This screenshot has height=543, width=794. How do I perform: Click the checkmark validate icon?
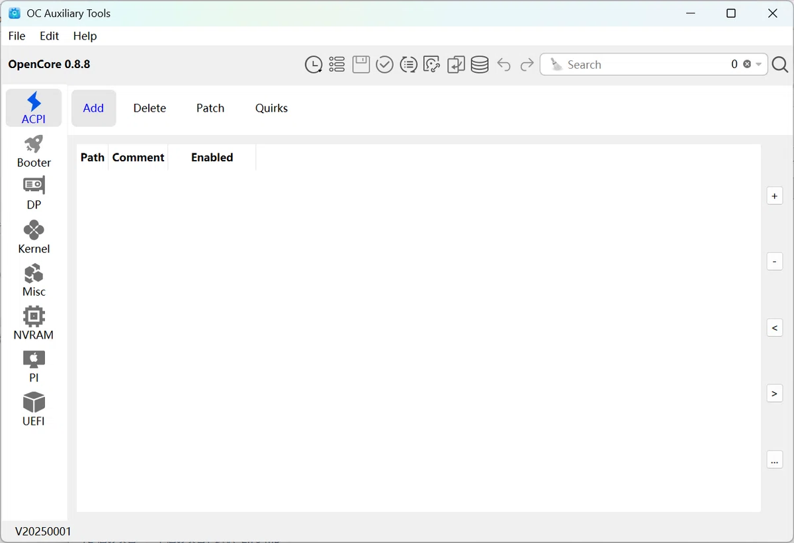(384, 65)
